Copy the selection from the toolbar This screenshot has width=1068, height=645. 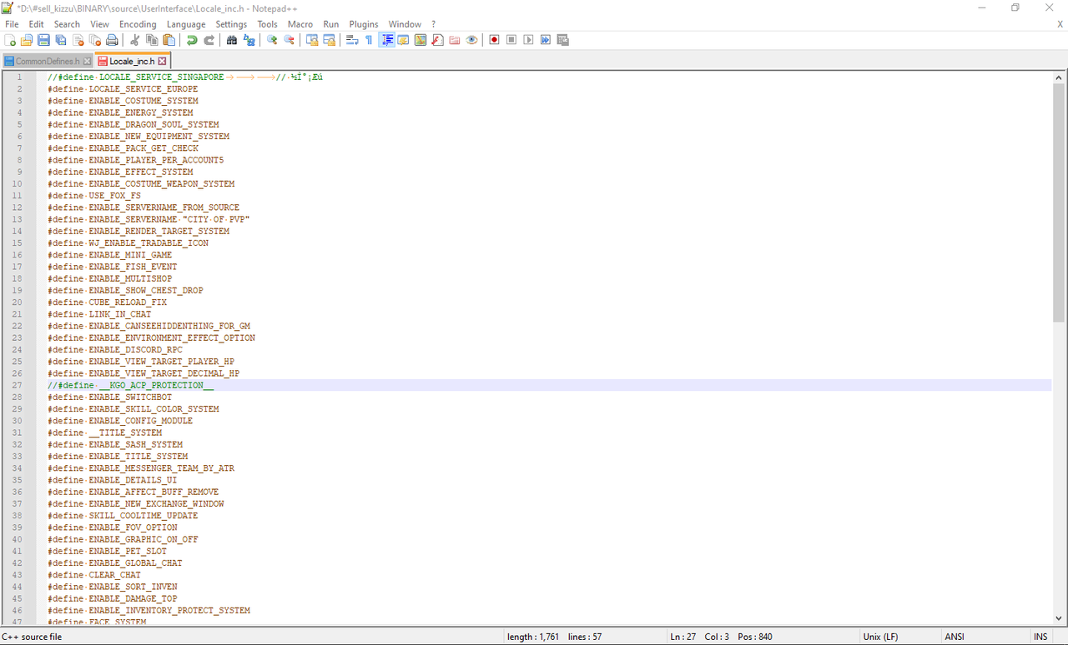[x=152, y=40]
